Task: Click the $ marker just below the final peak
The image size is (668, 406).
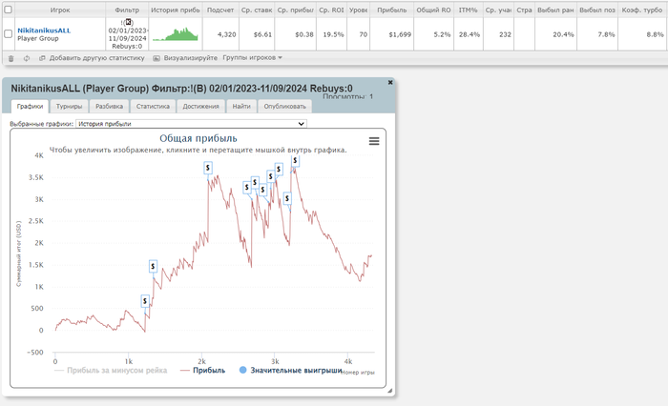Action: pyautogui.click(x=287, y=198)
